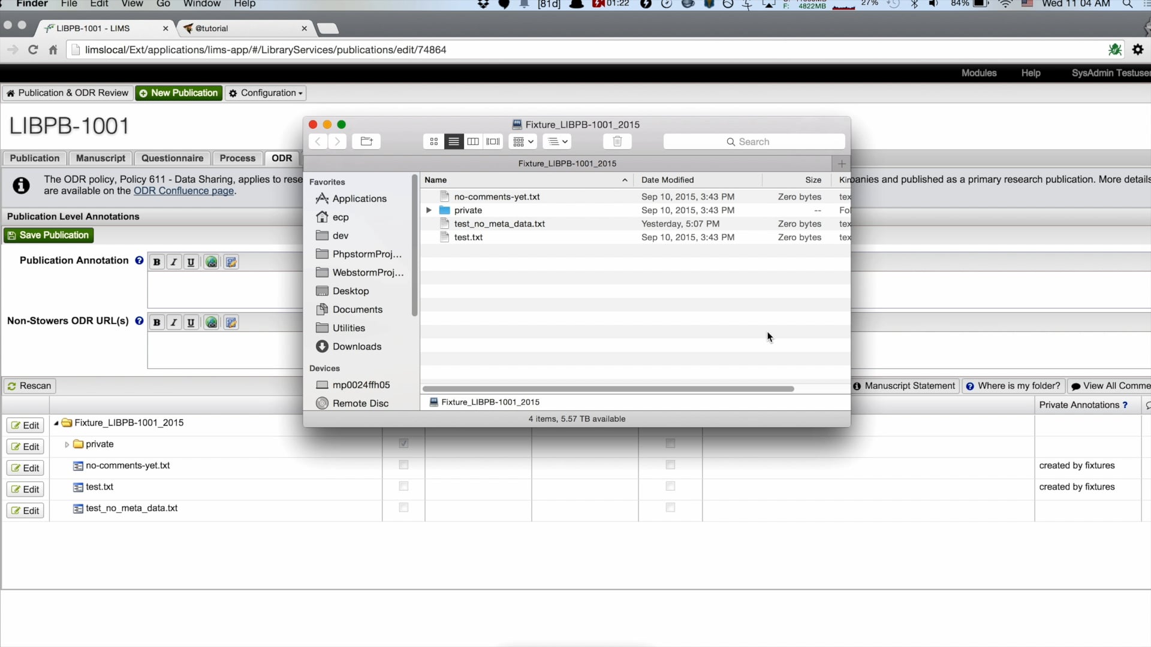Go back in Finder window
The image size is (1151, 647).
(318, 142)
